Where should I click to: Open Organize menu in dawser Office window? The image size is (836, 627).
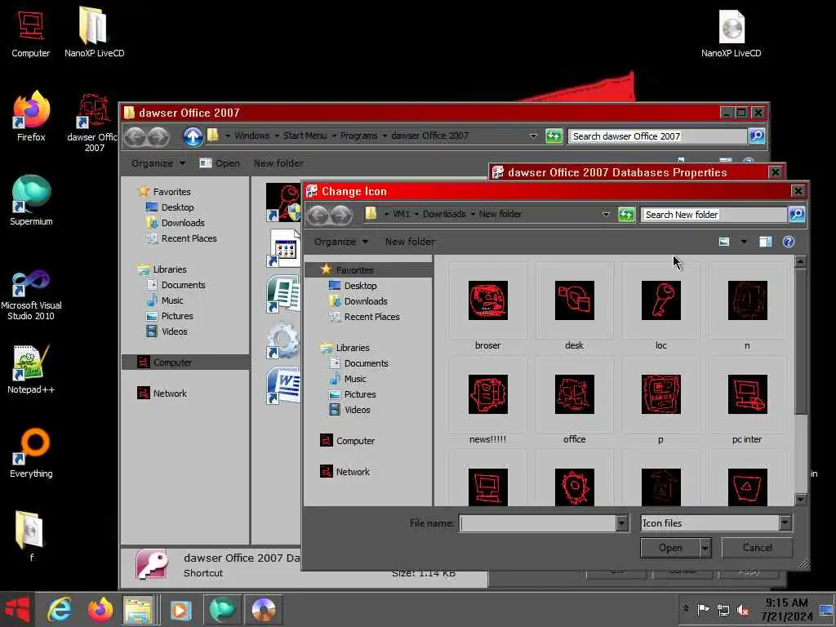click(x=158, y=163)
